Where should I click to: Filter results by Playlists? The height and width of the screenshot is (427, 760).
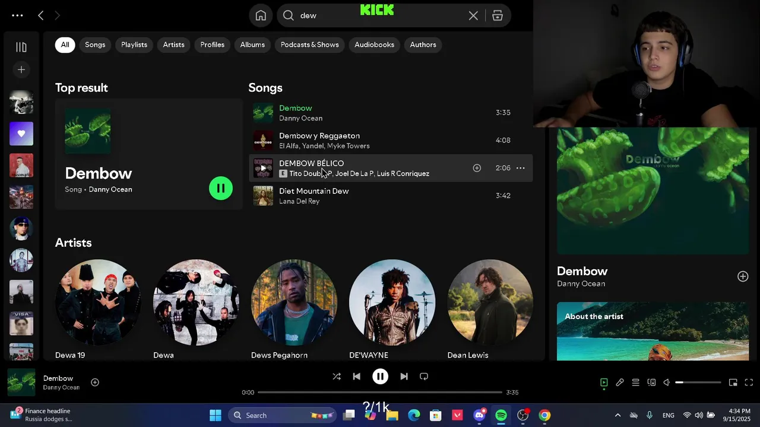click(x=134, y=44)
